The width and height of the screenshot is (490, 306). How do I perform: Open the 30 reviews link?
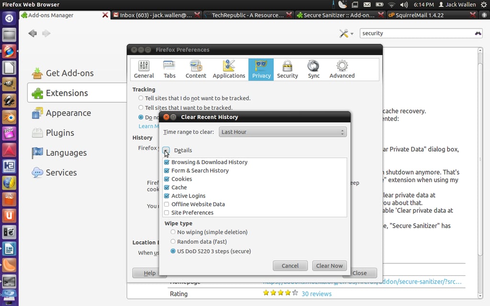[316, 294]
